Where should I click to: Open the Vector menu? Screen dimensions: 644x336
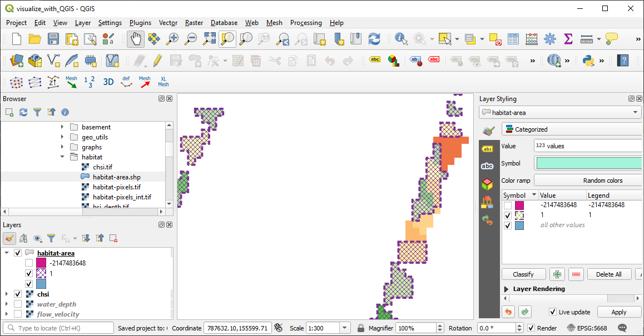point(168,23)
